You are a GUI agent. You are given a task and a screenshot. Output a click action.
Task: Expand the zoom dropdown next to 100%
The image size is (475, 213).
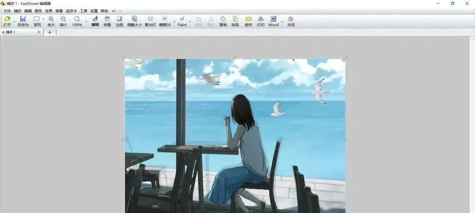coord(86,21)
